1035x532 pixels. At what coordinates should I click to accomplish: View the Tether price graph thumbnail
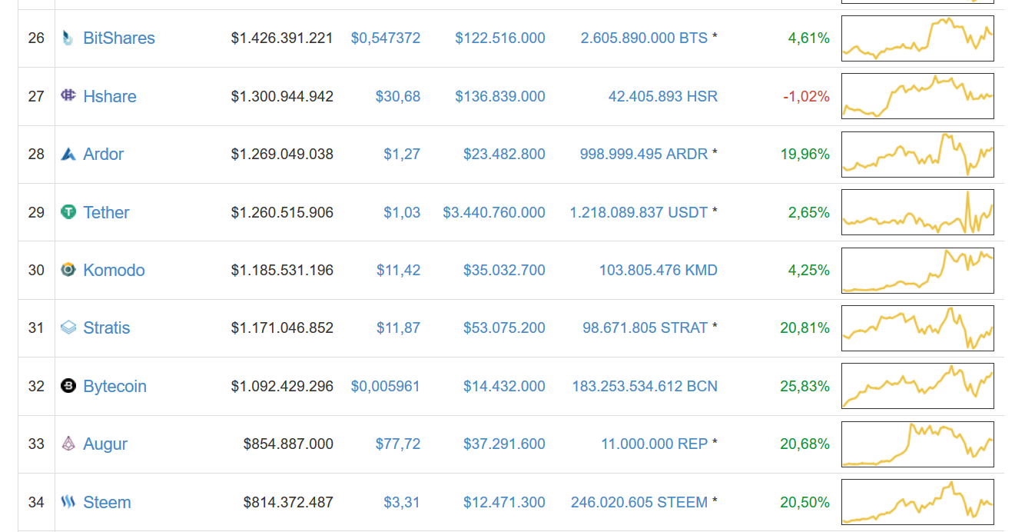pyautogui.click(x=917, y=212)
